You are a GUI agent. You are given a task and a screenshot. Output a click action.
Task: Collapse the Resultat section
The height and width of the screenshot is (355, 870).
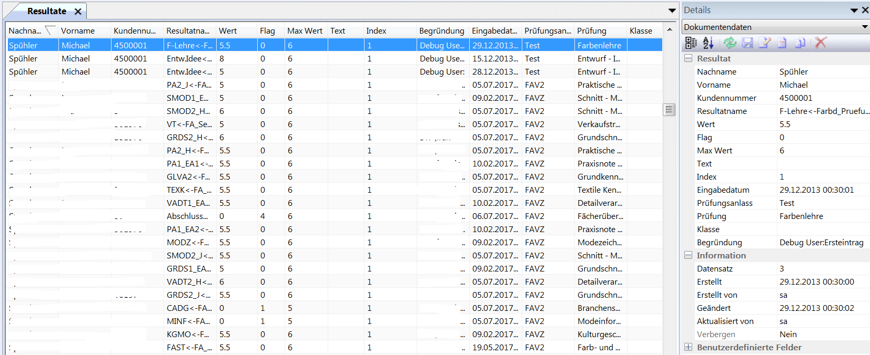pos(688,58)
